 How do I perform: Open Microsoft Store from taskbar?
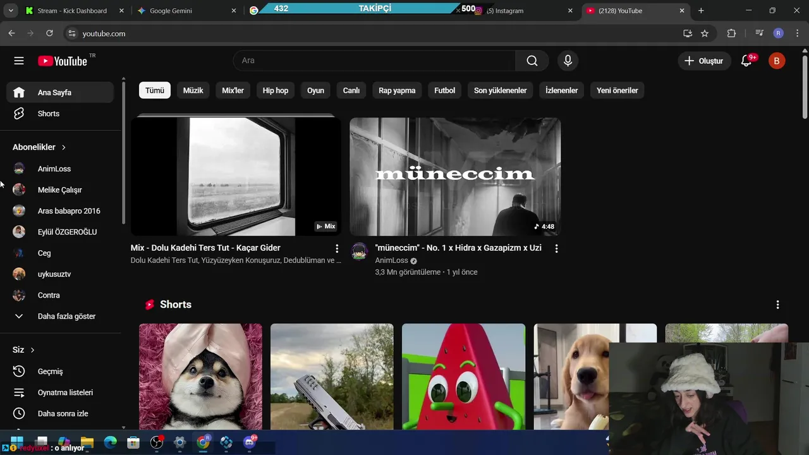(x=133, y=443)
